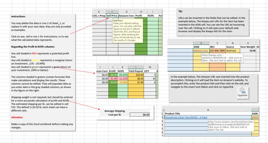This screenshot has width=268, height=143.
Task: Click the Average Shipping Cost per lb label
Action: coord(114,113)
